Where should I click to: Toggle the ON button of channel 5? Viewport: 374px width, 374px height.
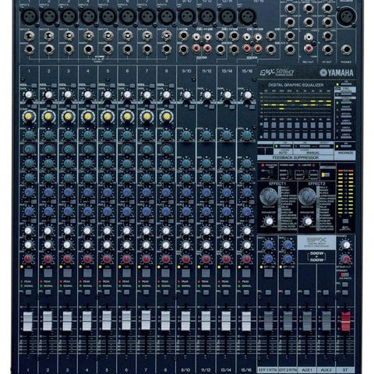click(107, 273)
